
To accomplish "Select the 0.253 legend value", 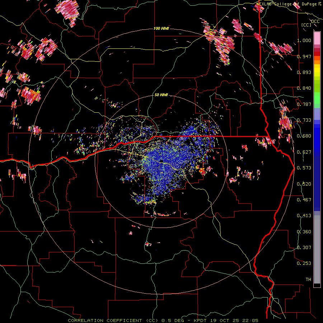I will point(304,263).
